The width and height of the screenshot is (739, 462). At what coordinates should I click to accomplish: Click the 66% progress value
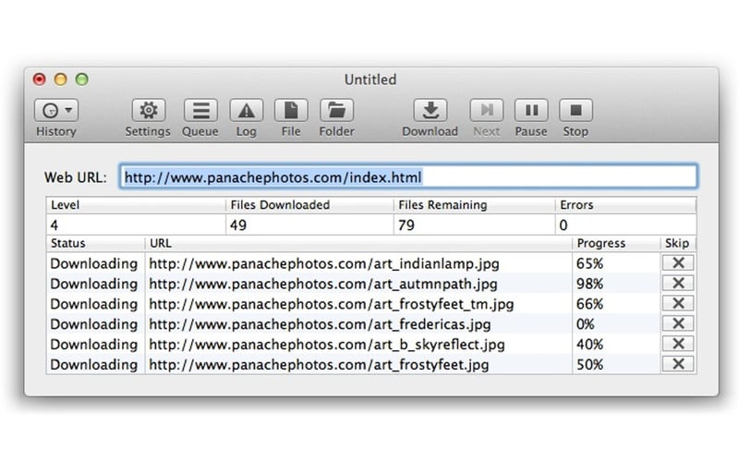[x=589, y=304]
